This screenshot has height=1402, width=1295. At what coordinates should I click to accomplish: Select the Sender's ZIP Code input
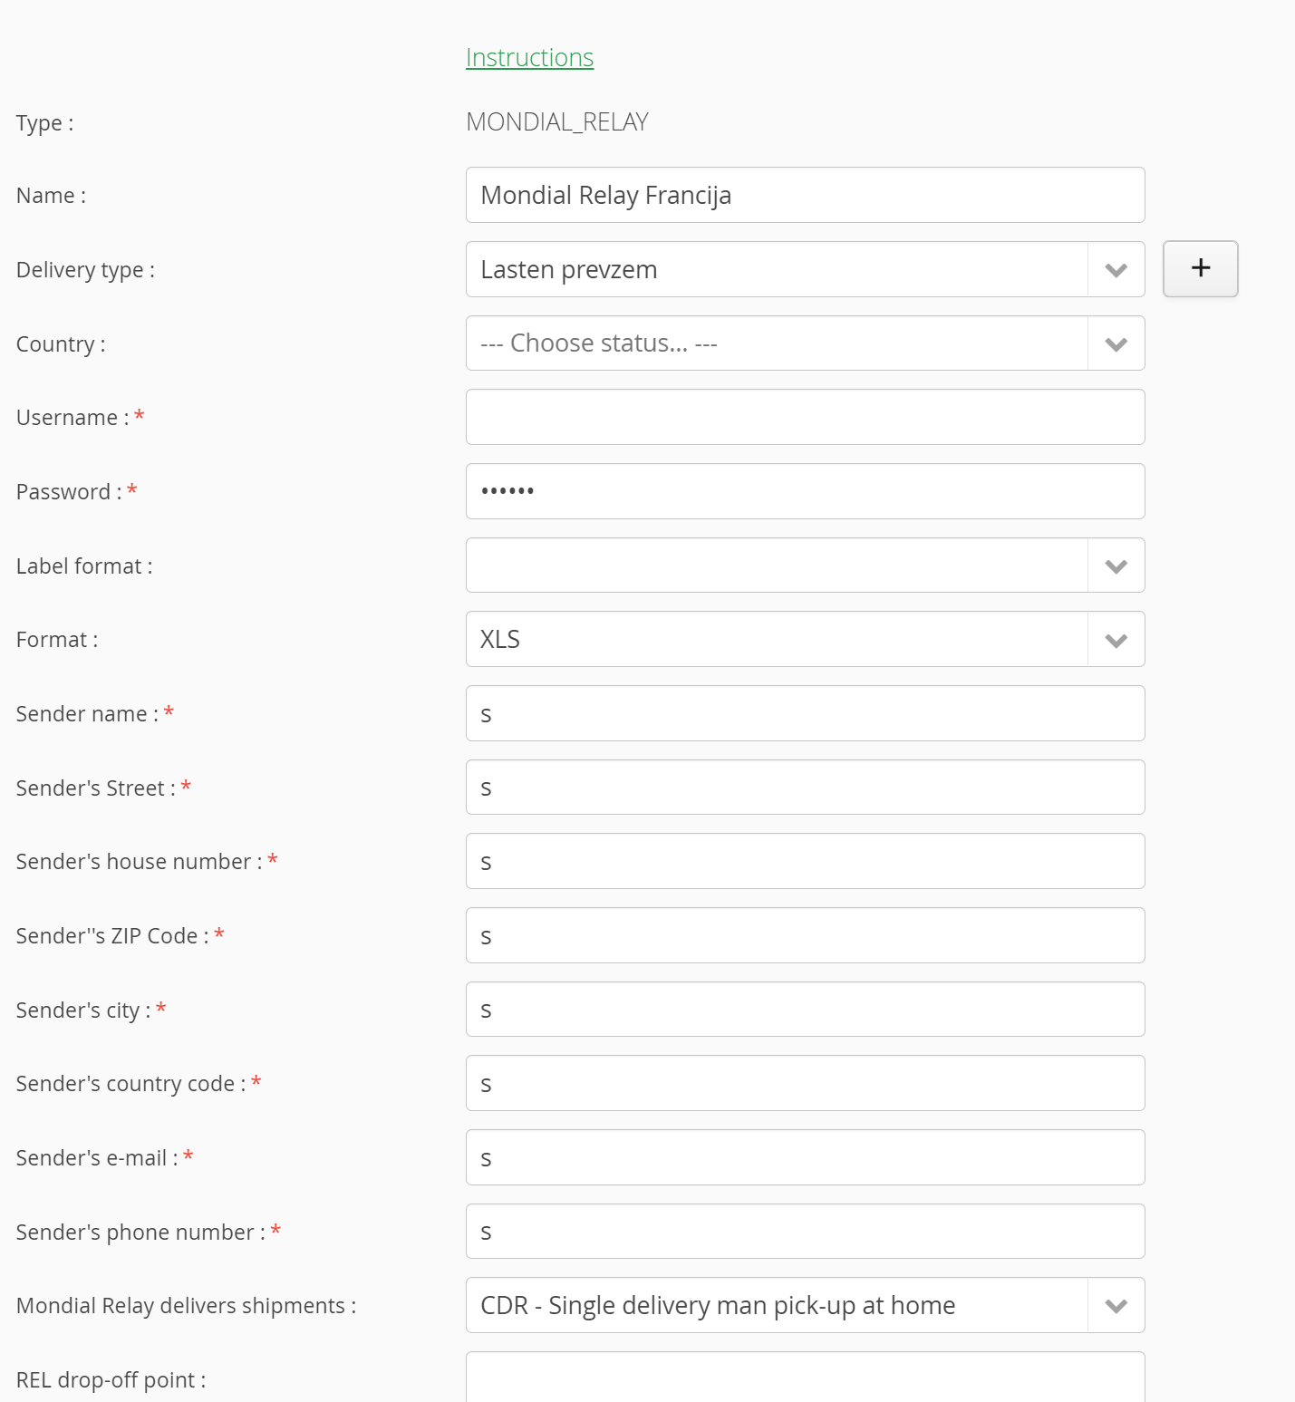click(x=806, y=935)
